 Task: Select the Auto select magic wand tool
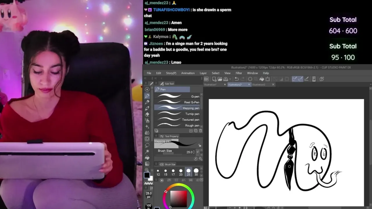pos(147,151)
